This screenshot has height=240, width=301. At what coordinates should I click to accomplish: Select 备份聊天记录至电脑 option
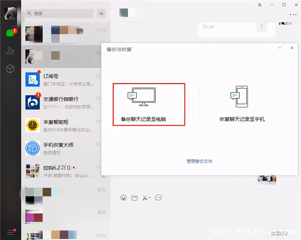click(149, 104)
